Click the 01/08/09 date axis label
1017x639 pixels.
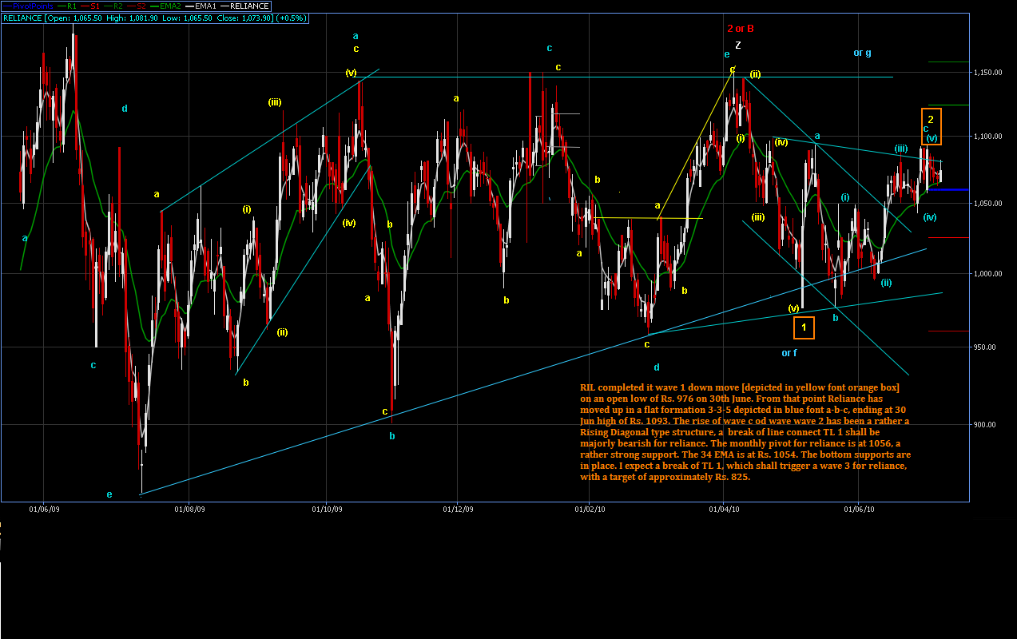click(x=190, y=508)
